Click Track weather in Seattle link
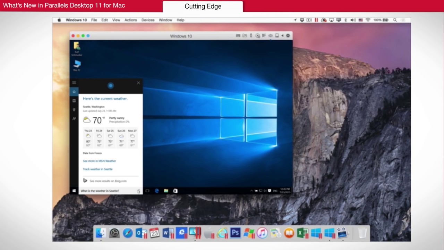This screenshot has height=250, width=444. [98, 169]
